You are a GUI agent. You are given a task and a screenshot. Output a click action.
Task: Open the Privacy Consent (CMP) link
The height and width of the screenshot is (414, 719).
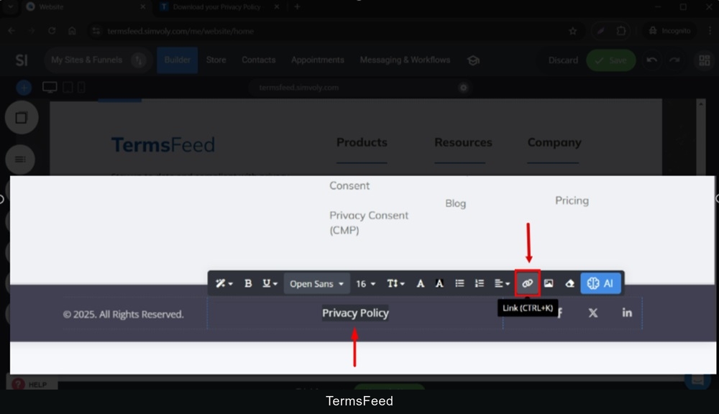pos(369,223)
